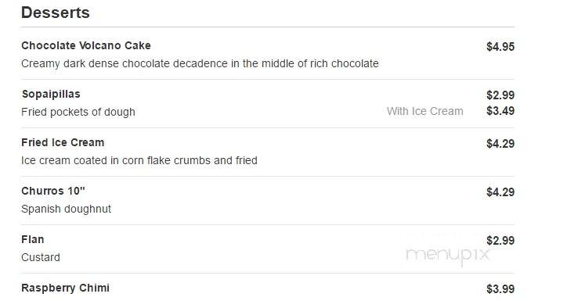Click the $4.29 Churros price
The height and width of the screenshot is (308, 574).
point(500,192)
